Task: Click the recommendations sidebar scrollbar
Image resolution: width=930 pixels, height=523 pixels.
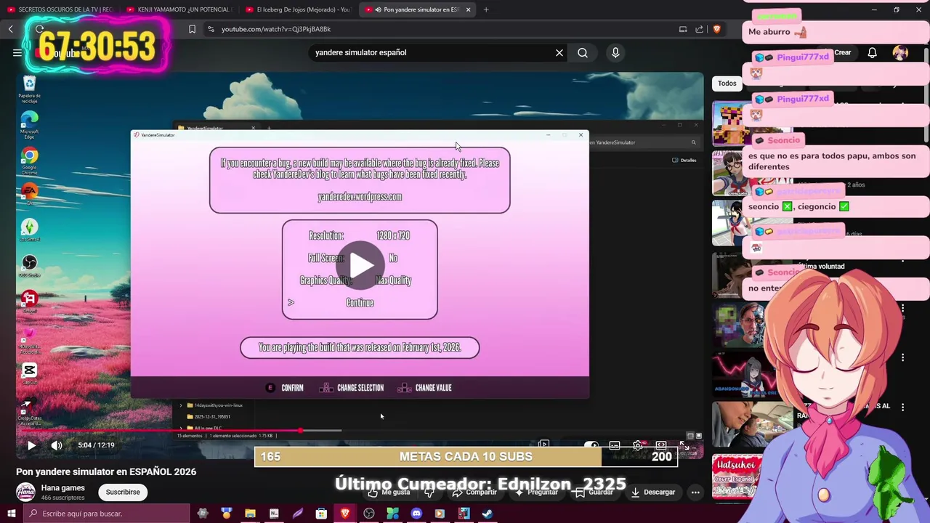Action: coord(926,94)
